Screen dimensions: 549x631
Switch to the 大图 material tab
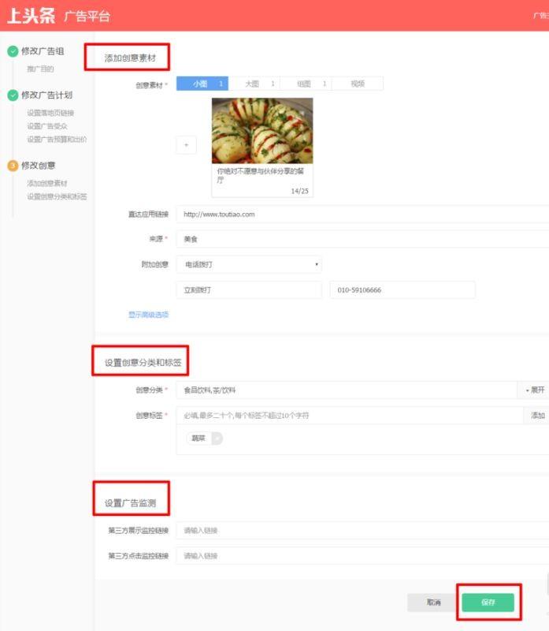[x=254, y=84]
